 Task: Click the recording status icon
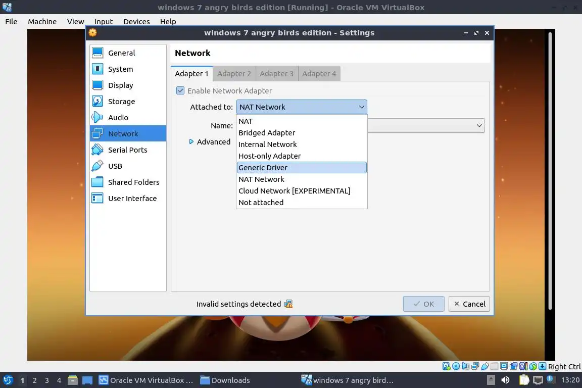514,366
